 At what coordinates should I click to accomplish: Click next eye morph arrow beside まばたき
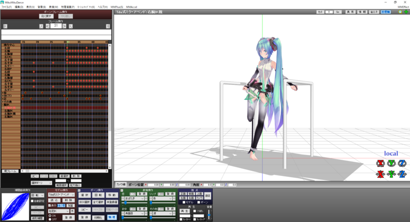(146, 198)
